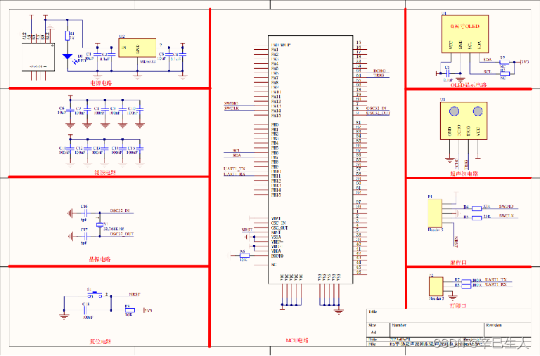Click the SCL net label left of MCU
This screenshot has height=356, width=540.
(x=236, y=150)
